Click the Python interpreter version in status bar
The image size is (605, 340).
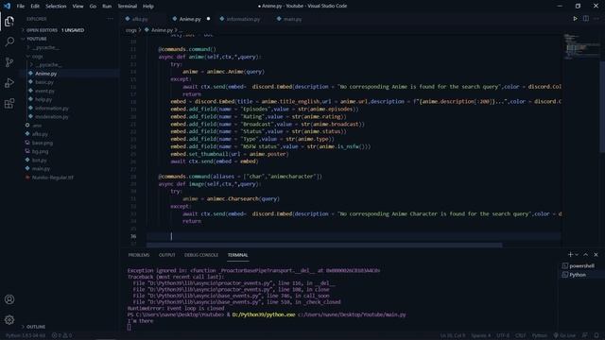(x=26, y=335)
